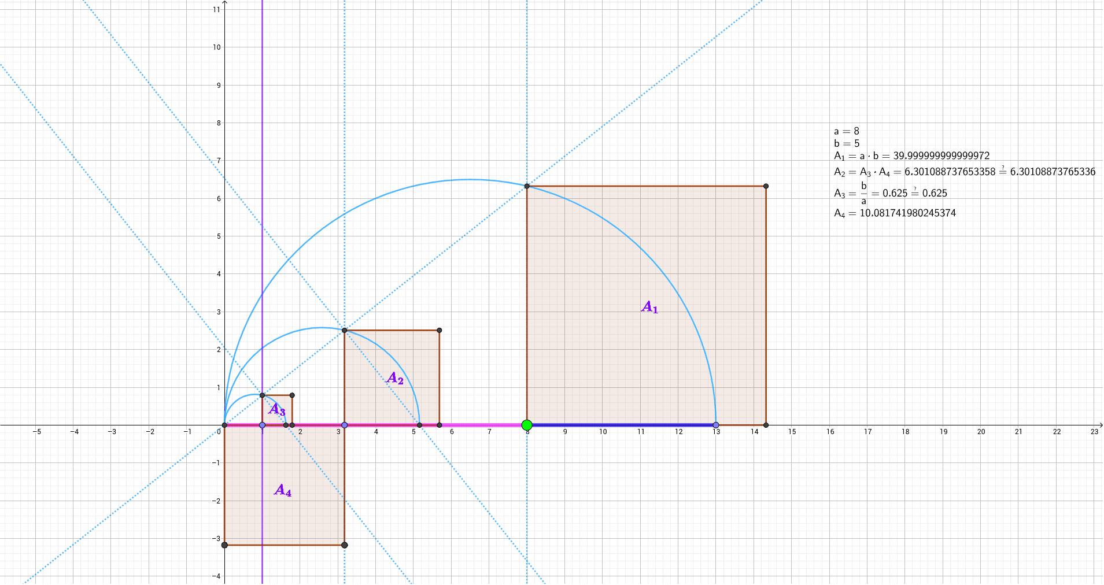Select the purple vertical line at x = 1
1104x585 pixels.
pos(263,173)
